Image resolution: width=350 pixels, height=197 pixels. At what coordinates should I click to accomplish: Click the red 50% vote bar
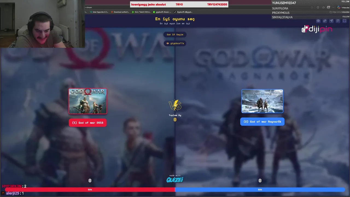click(90, 189)
